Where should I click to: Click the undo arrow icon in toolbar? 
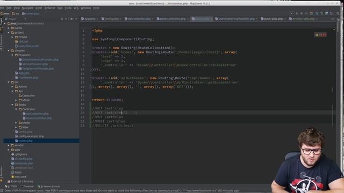pyautogui.click(x=331, y=13)
